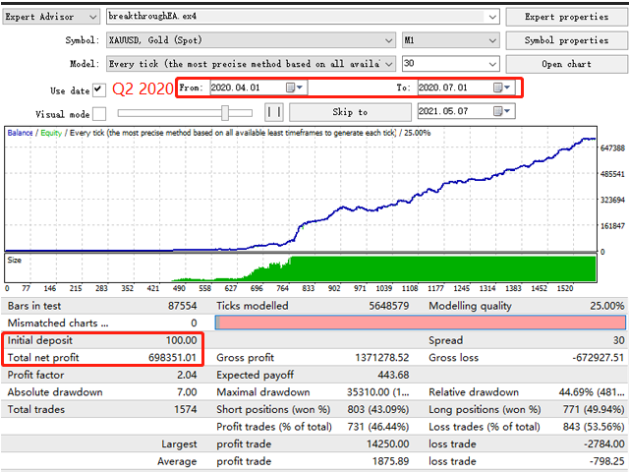Click Loss trades value 843 (53.56%)
Screen dimensions: 629x472
click(594, 427)
